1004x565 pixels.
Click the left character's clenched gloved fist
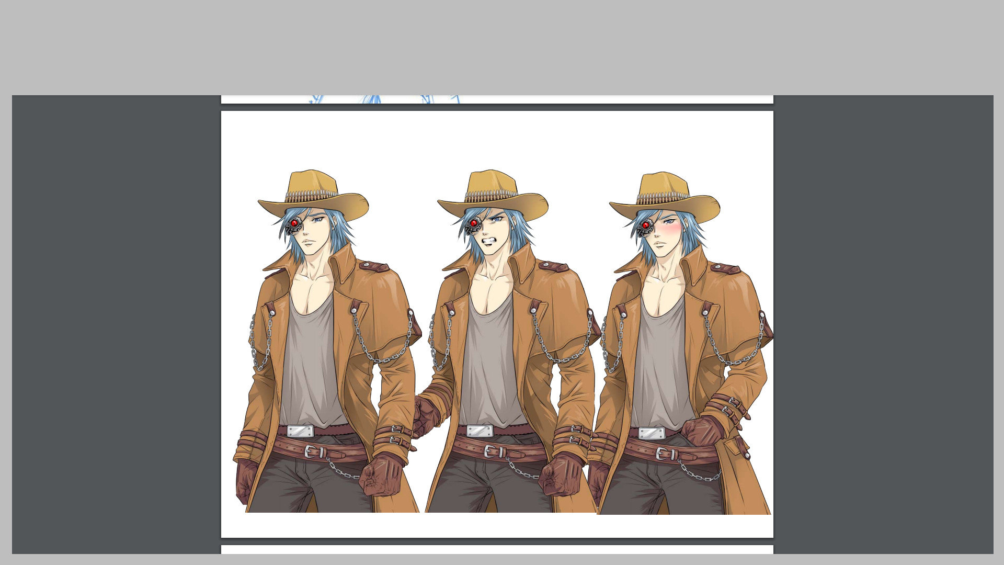(382, 477)
